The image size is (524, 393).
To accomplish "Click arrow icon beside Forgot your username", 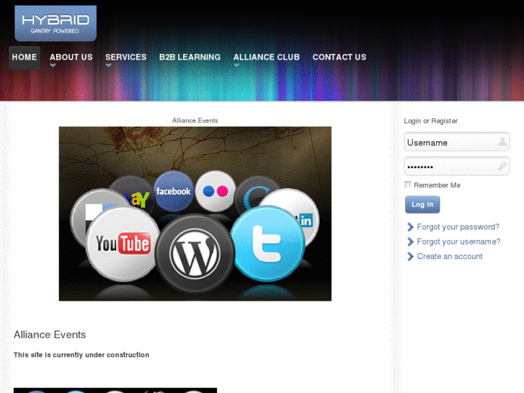I will [x=410, y=242].
